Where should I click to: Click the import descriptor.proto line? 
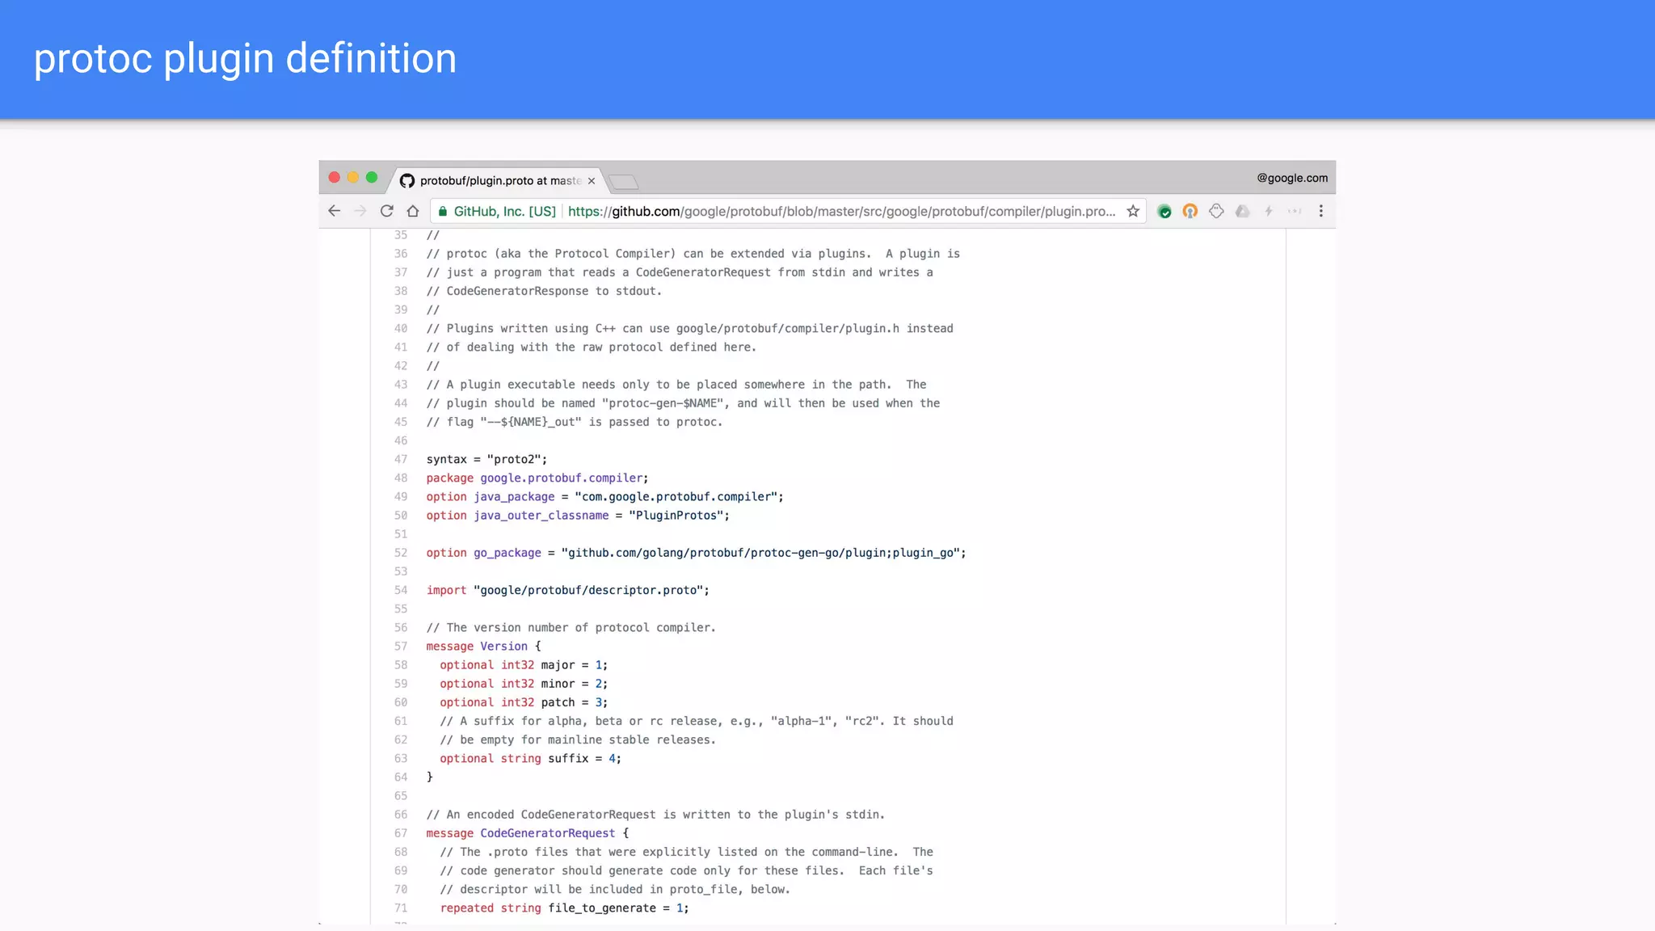click(568, 590)
